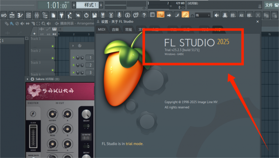Open the mixer toolbar icon
This screenshot has width=279, height=158.
click(x=37, y=15)
